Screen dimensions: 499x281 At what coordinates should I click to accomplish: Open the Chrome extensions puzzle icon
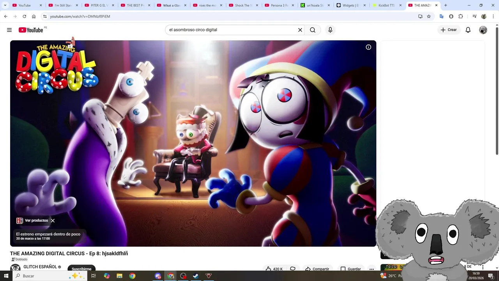click(x=460, y=16)
